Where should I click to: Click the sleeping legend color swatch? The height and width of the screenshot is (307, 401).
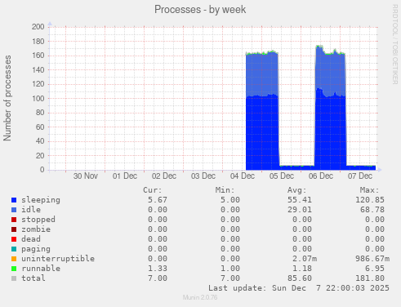tap(14, 200)
